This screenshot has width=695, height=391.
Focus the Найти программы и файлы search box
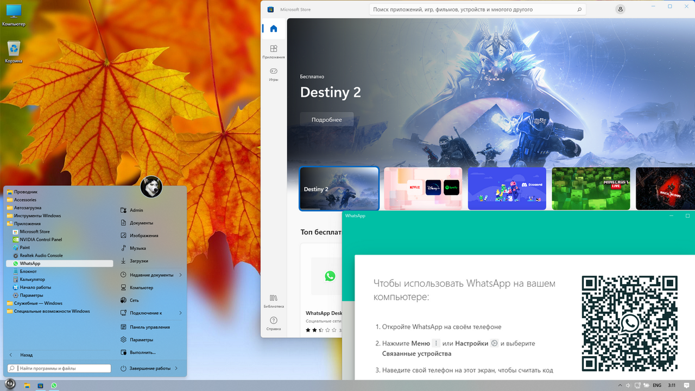point(59,368)
